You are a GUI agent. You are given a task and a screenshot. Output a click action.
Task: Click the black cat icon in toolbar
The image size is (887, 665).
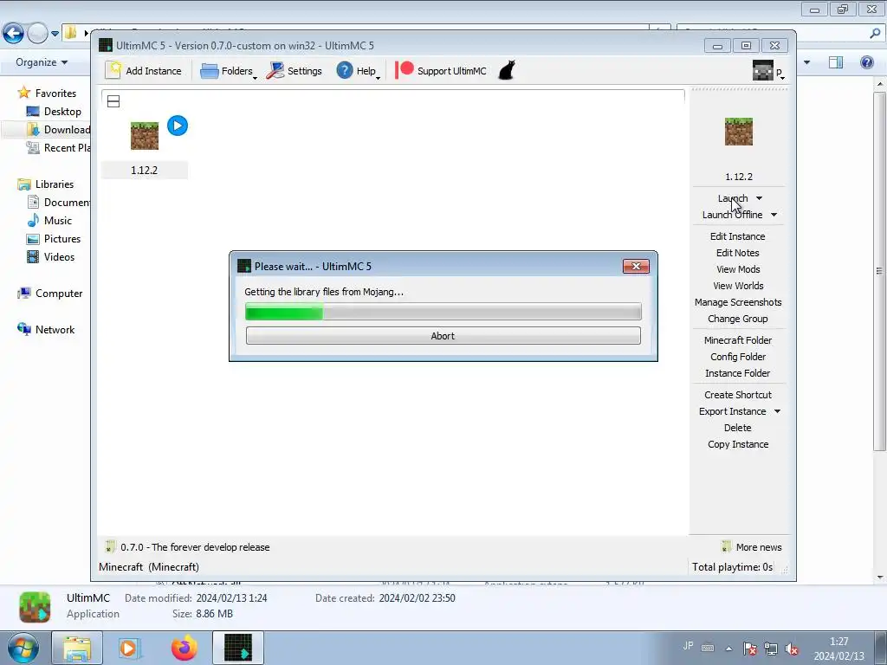[507, 71]
